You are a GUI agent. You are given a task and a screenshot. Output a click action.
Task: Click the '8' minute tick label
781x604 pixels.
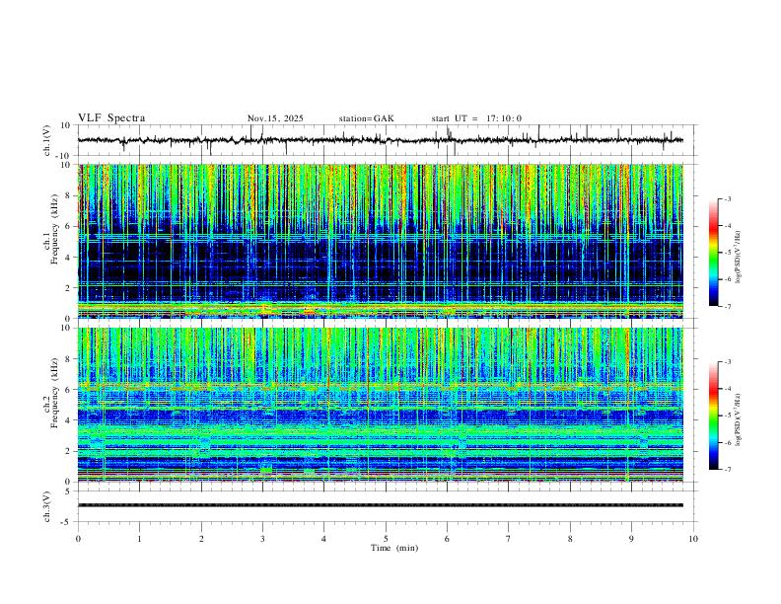(x=570, y=539)
